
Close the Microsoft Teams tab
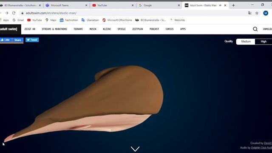pyautogui.click(x=86, y=6)
